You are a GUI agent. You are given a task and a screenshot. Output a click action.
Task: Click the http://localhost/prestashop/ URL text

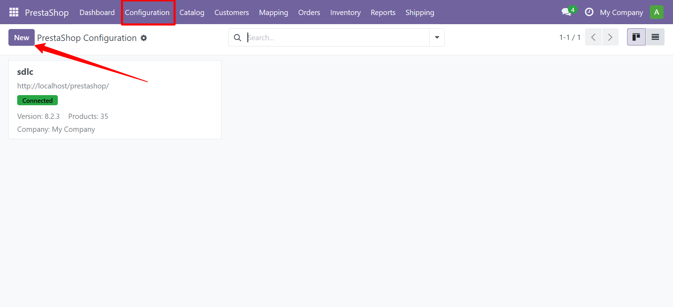pos(63,86)
